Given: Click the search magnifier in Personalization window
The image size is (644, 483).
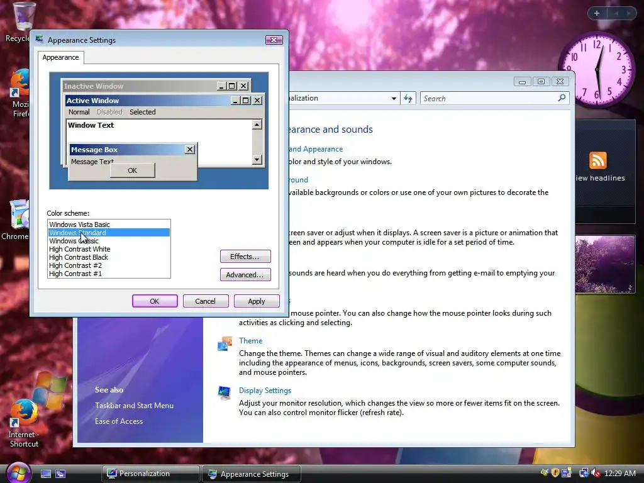Looking at the screenshot, I should click(562, 97).
